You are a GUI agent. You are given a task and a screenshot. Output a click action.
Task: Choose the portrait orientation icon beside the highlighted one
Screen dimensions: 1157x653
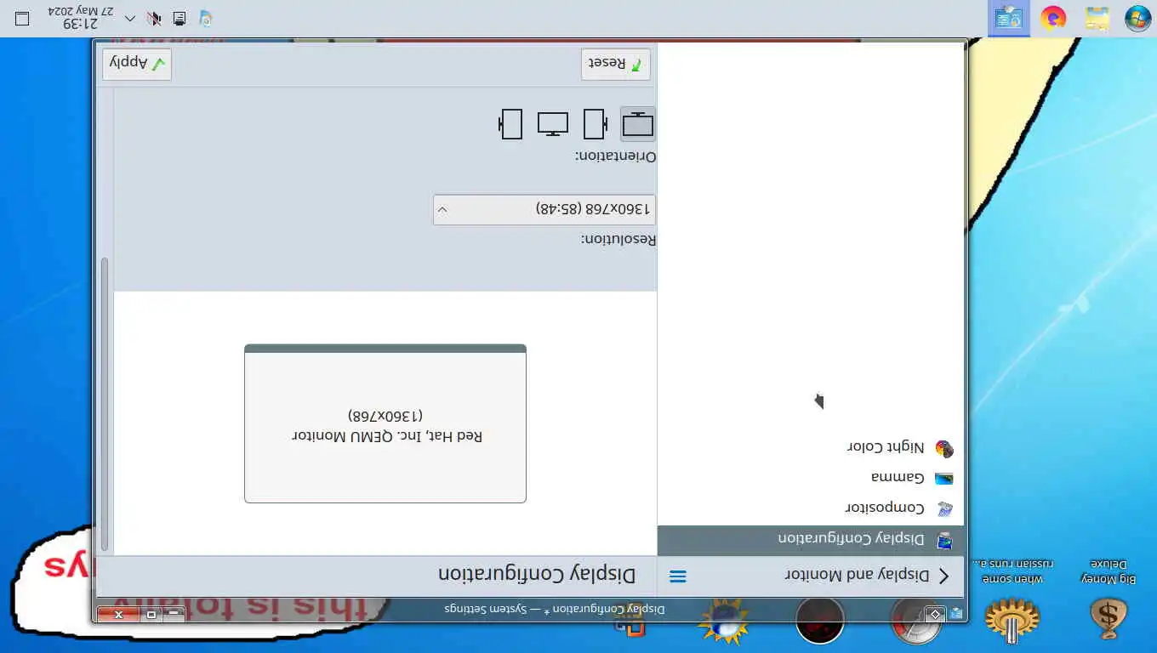(x=595, y=124)
